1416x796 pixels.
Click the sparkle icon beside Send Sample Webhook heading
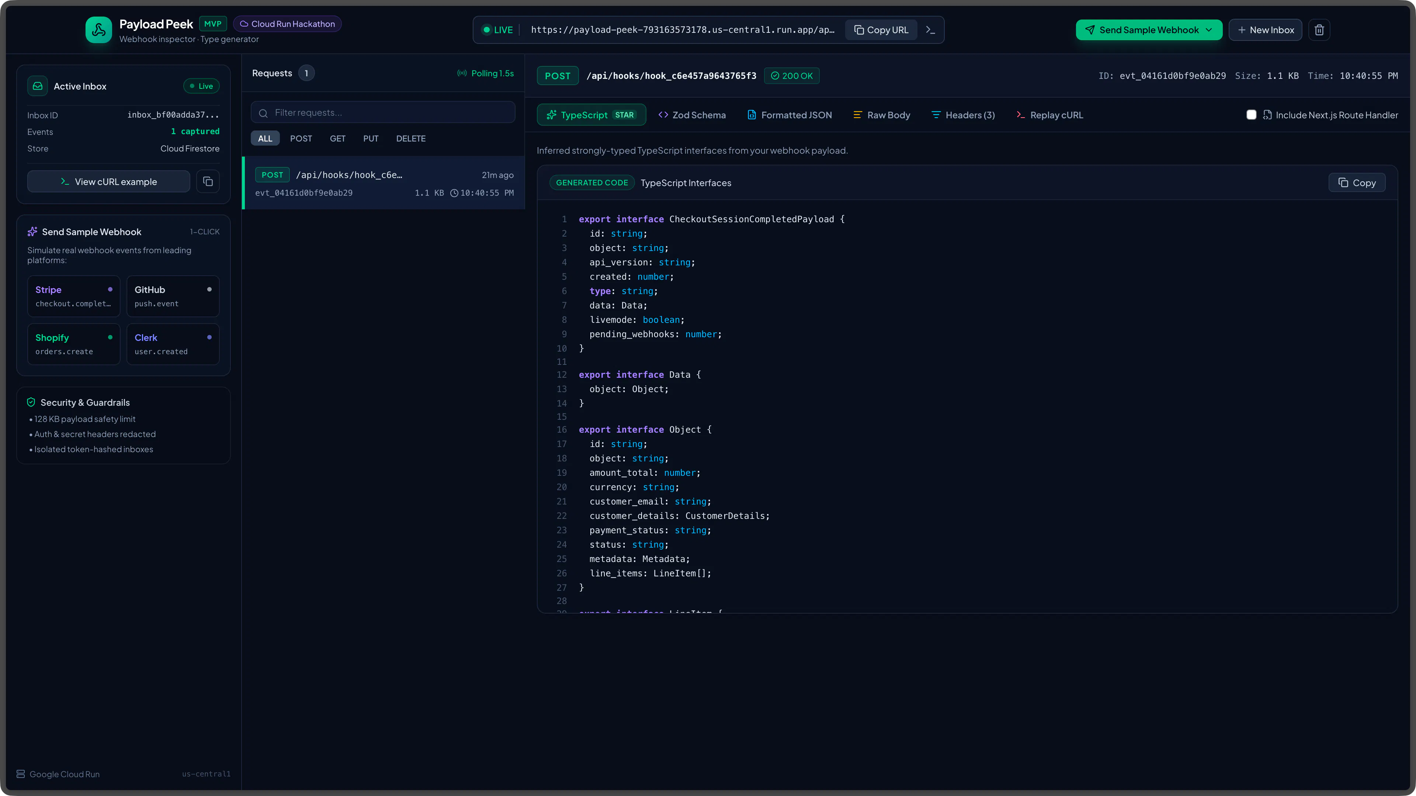[x=32, y=232]
